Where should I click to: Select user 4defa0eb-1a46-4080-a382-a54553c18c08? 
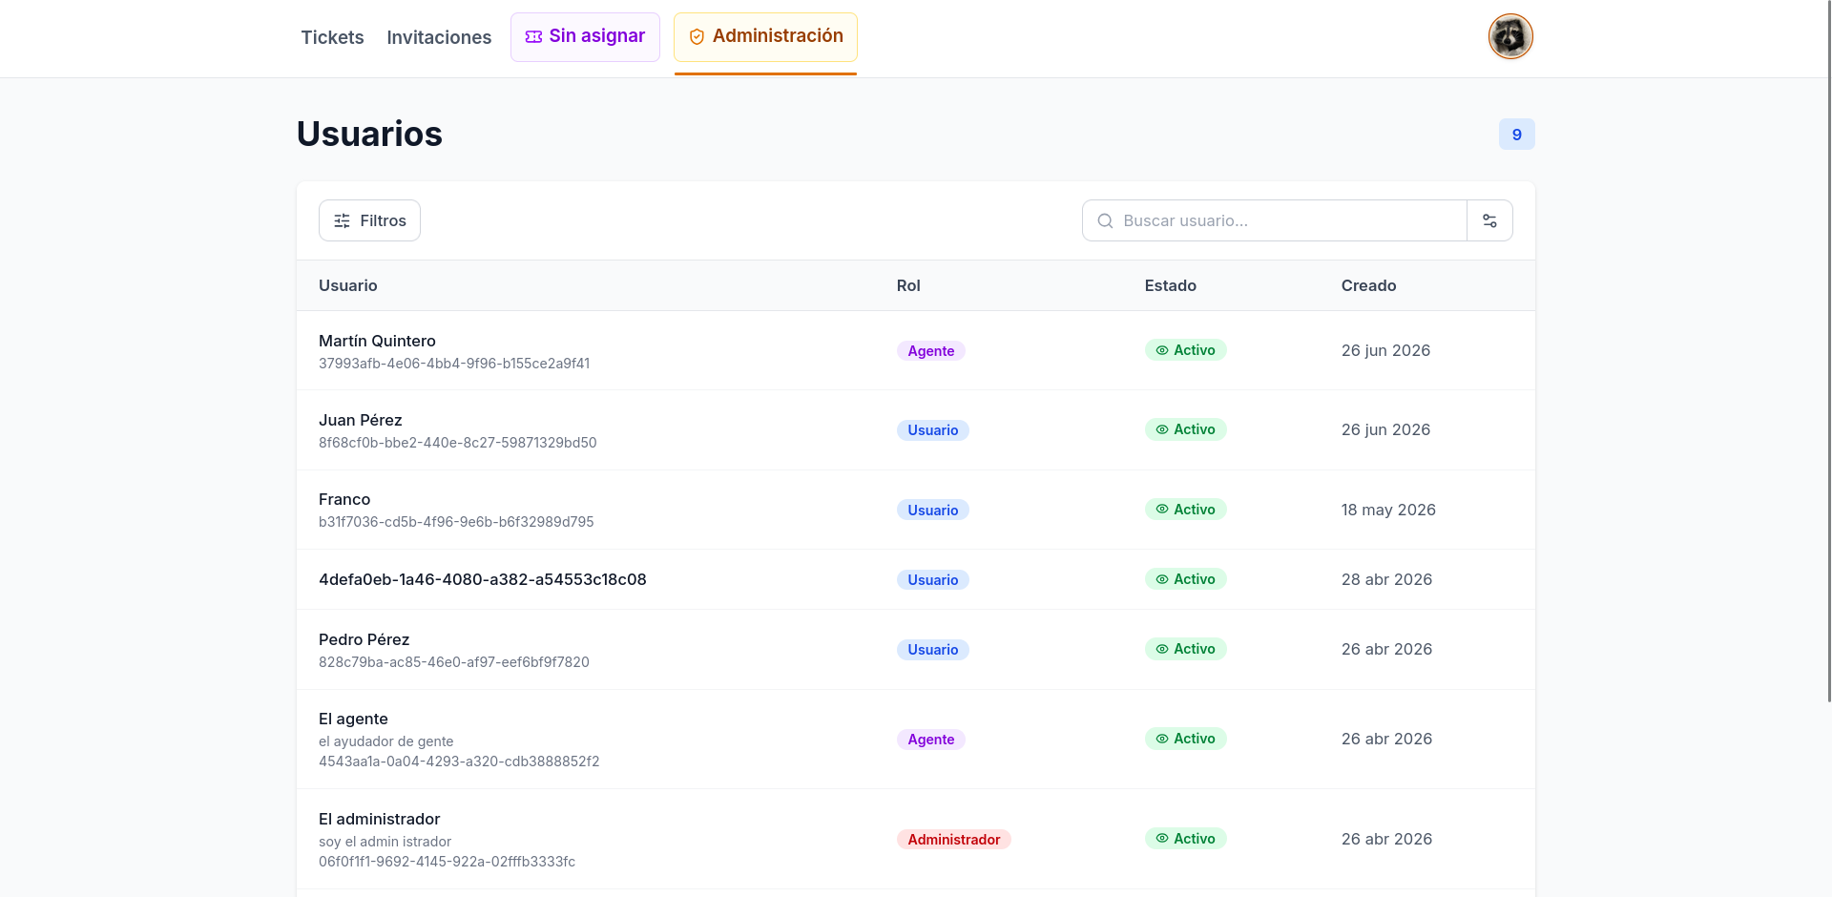(x=483, y=579)
